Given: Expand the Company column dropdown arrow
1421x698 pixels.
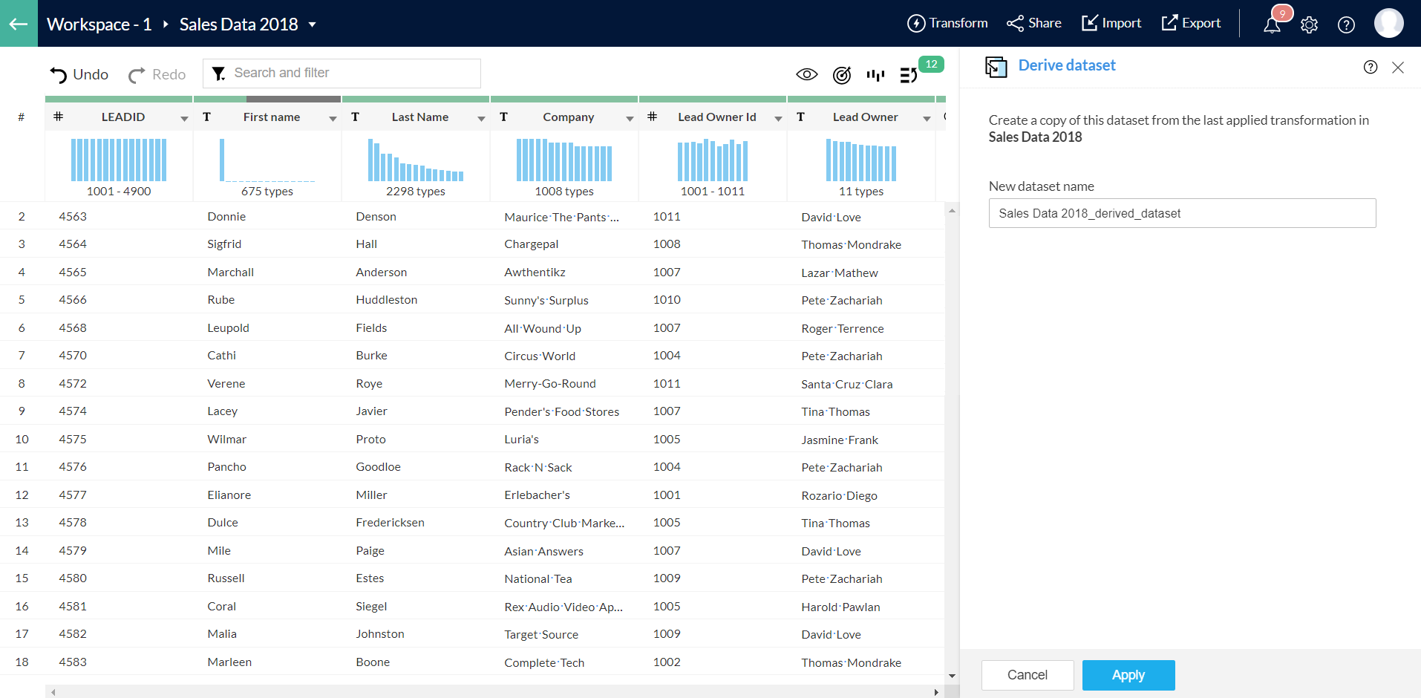Looking at the screenshot, I should point(630,118).
